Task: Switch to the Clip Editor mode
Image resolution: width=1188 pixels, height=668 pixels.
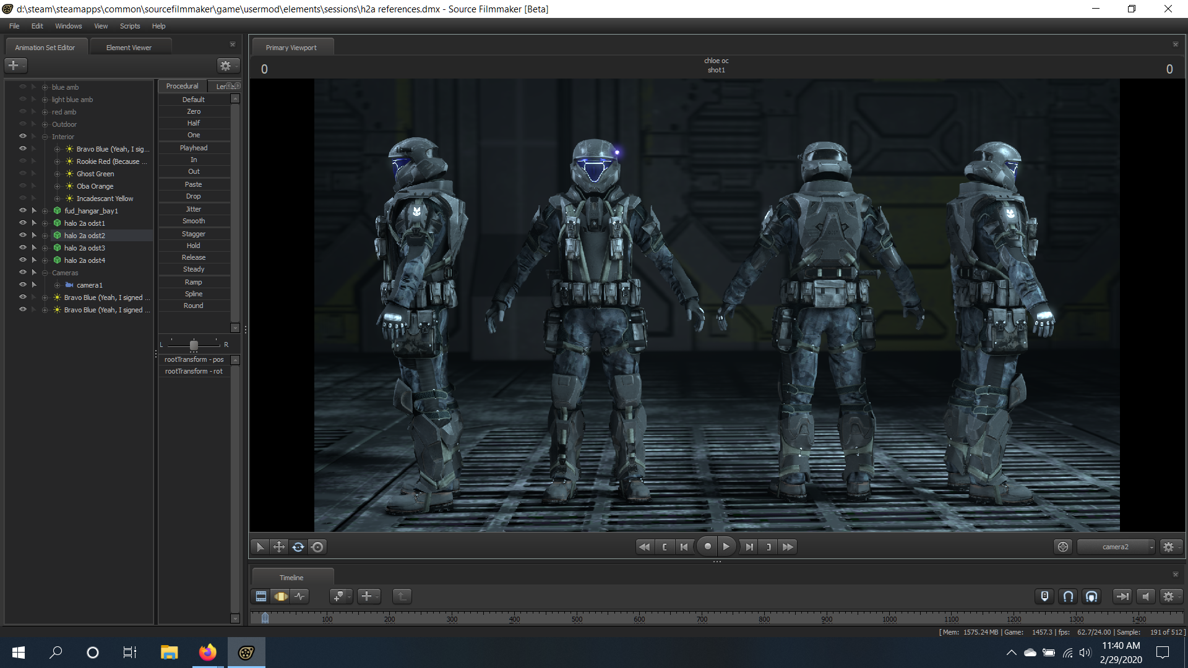Action: (261, 596)
